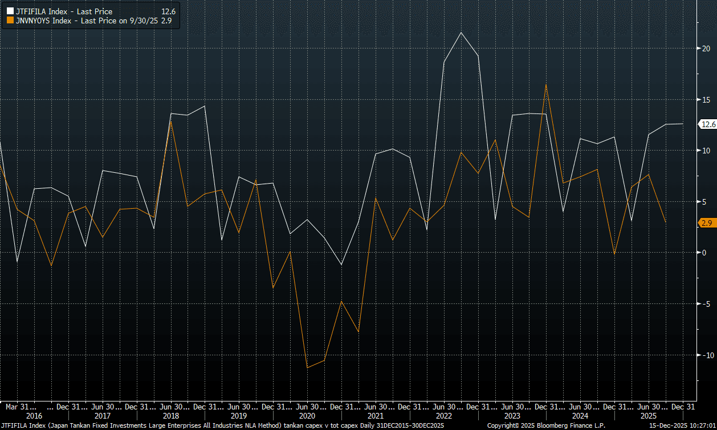Image resolution: width=717 pixels, height=430 pixels.
Task: Select the 2020 year label on time axis
Action: (307, 416)
